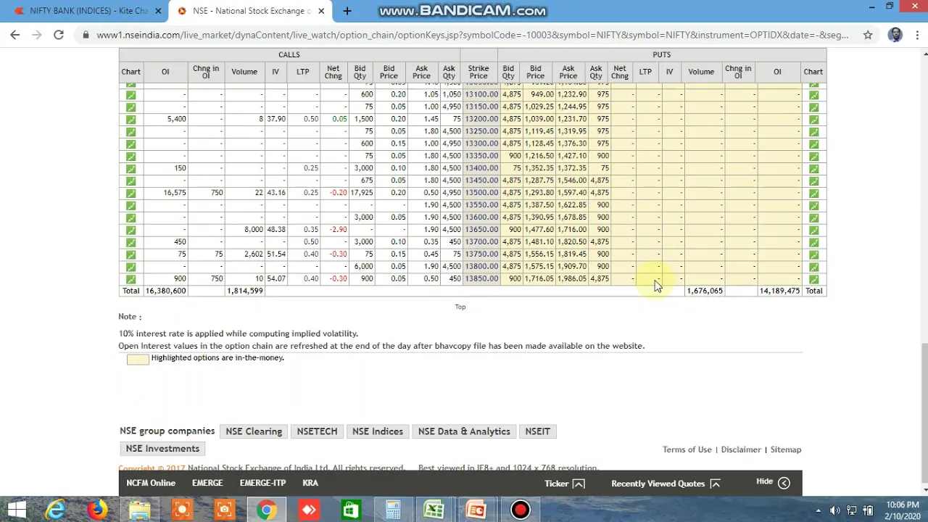Click calls total volume 1,814,599
The width and height of the screenshot is (928, 522).
click(245, 291)
